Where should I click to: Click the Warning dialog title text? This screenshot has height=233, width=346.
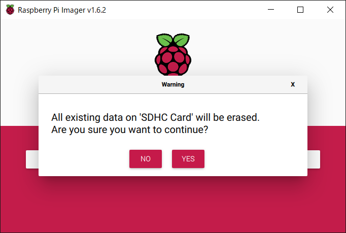click(173, 84)
